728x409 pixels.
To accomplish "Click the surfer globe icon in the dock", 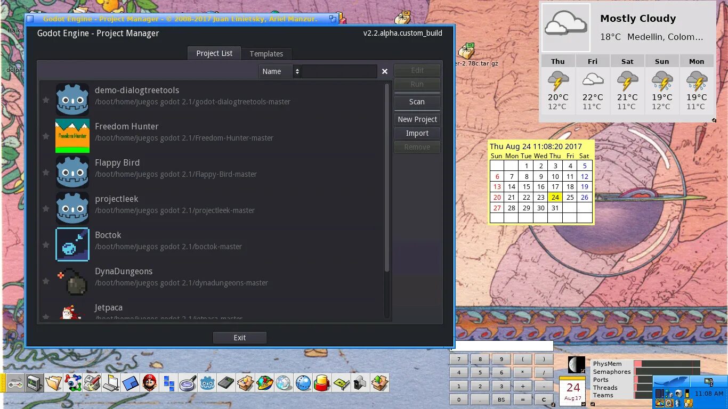I will (x=265, y=383).
